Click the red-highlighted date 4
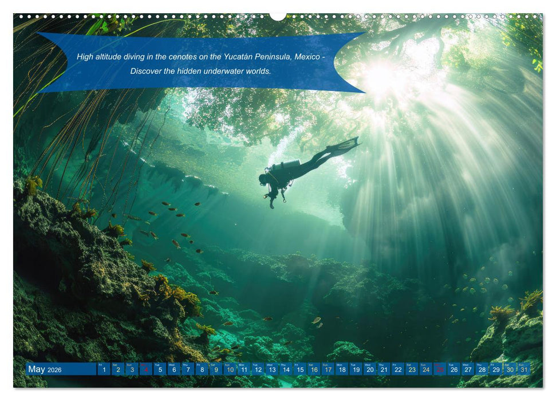The width and height of the screenshot is (556, 401). [145, 370]
